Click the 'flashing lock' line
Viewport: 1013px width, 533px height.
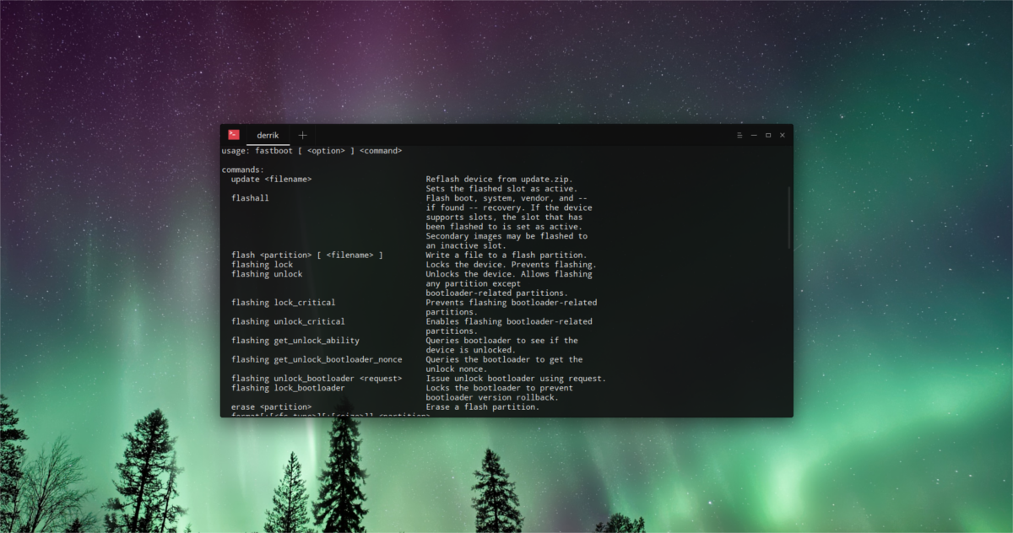(262, 265)
